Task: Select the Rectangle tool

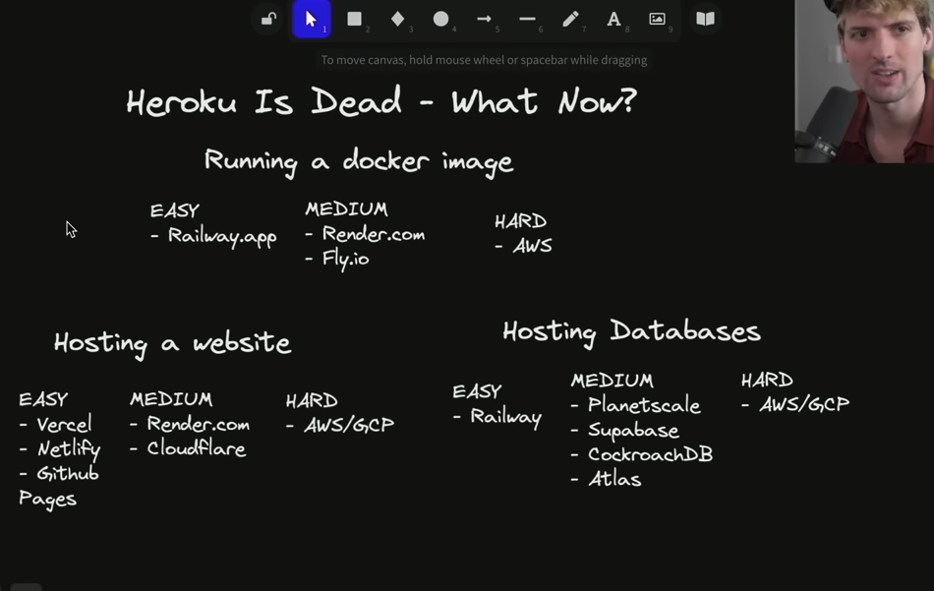Action: (x=354, y=19)
